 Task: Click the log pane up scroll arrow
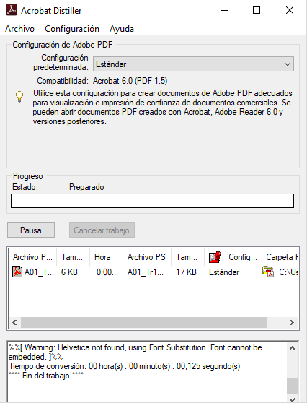[x=292, y=349]
